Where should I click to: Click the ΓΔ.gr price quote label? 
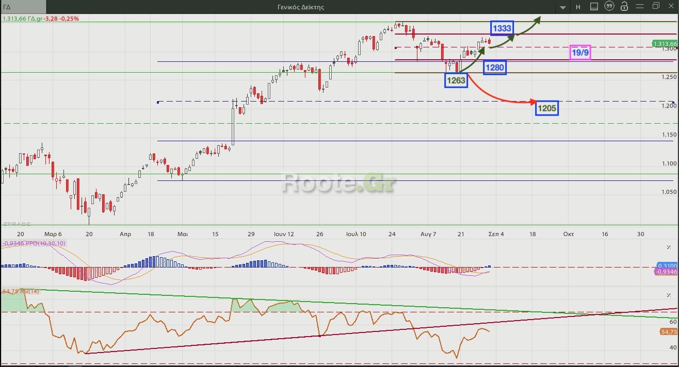point(40,19)
